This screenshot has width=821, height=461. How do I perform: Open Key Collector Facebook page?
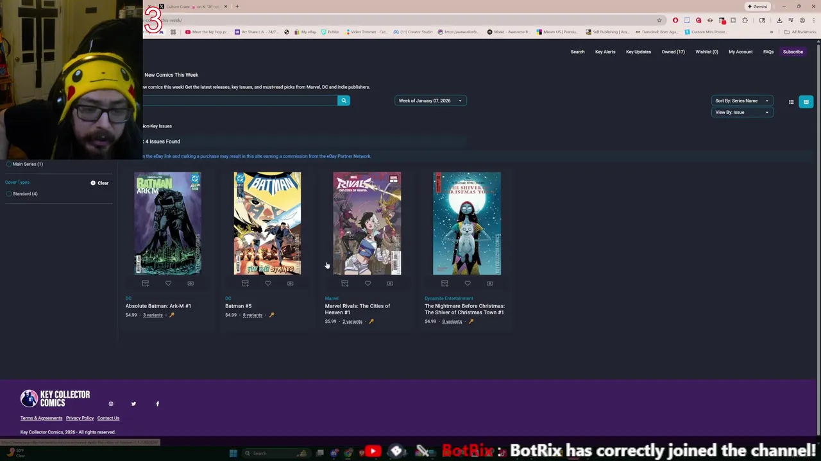[x=157, y=404]
